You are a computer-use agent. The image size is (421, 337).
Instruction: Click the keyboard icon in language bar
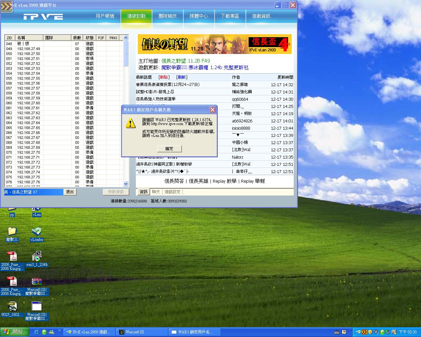pyautogui.click(x=337, y=332)
